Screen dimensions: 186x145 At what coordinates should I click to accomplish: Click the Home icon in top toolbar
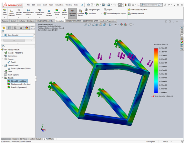point(88,5)
